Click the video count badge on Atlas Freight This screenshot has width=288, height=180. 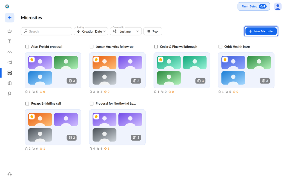[72, 81]
